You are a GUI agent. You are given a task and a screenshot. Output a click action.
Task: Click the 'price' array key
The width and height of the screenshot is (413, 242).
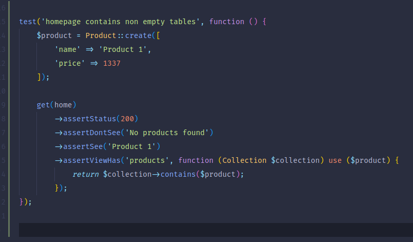[x=70, y=63]
